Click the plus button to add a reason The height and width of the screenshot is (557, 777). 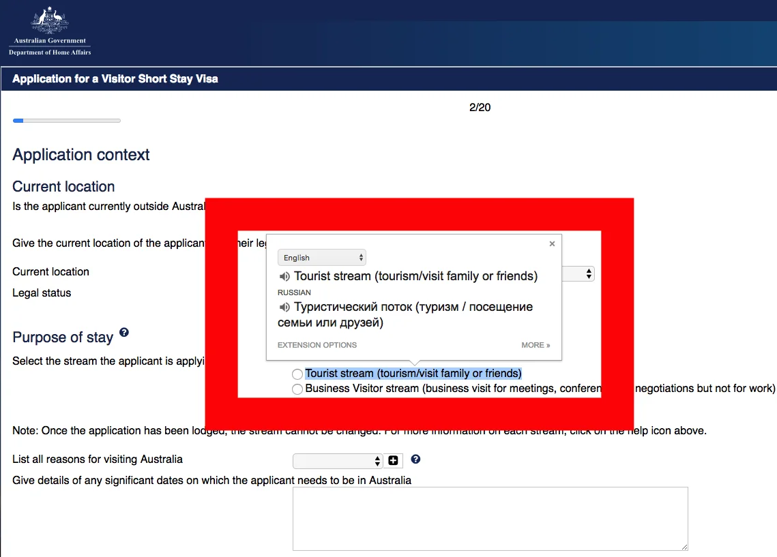pos(393,461)
